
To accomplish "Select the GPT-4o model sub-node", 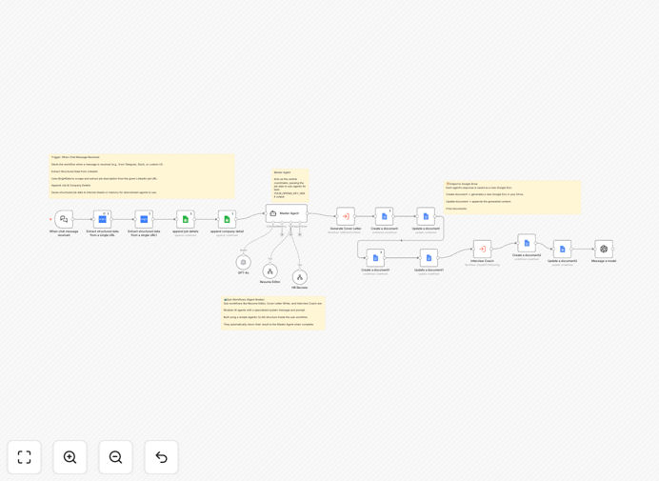I will point(244,262).
